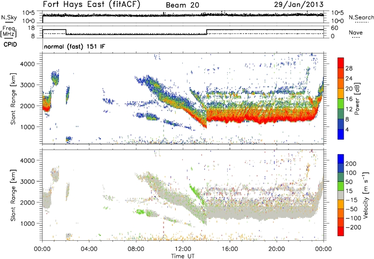The height and width of the screenshot is (259, 374).
Task: Click the '4000' tick on the power panel
Action: pyautogui.click(x=28, y=64)
